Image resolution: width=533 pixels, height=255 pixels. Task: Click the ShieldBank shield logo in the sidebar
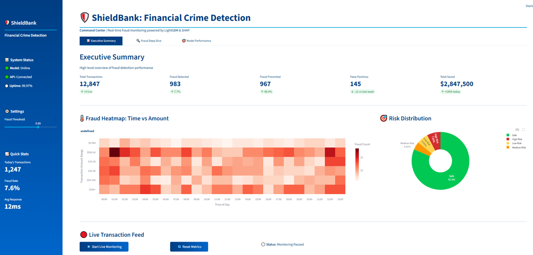click(7, 23)
